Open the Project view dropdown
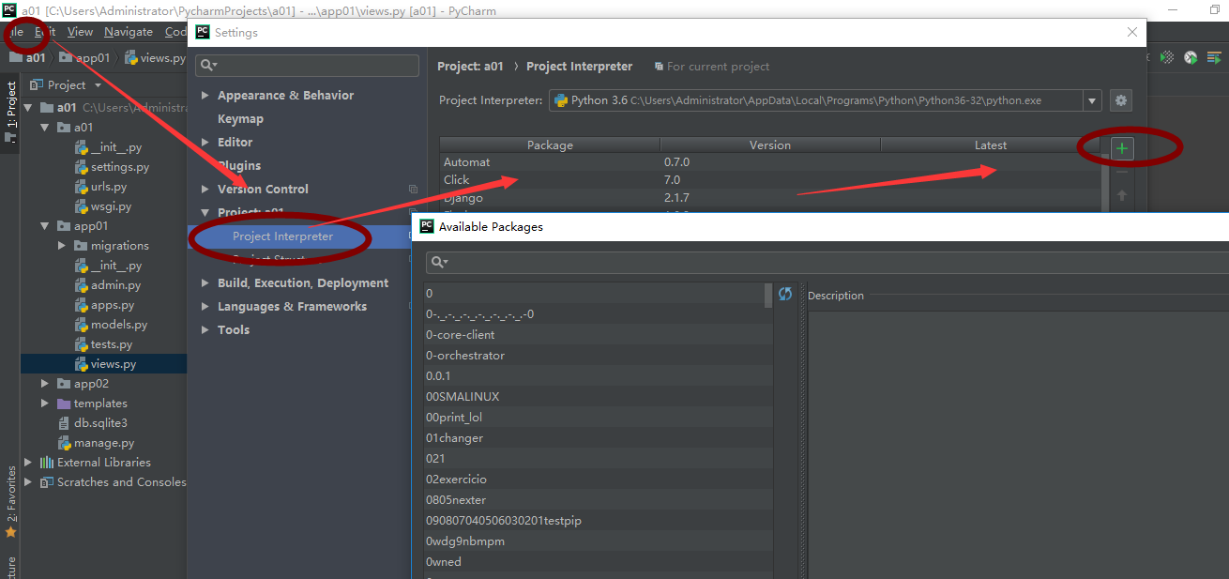This screenshot has height=579, width=1229. (98, 85)
